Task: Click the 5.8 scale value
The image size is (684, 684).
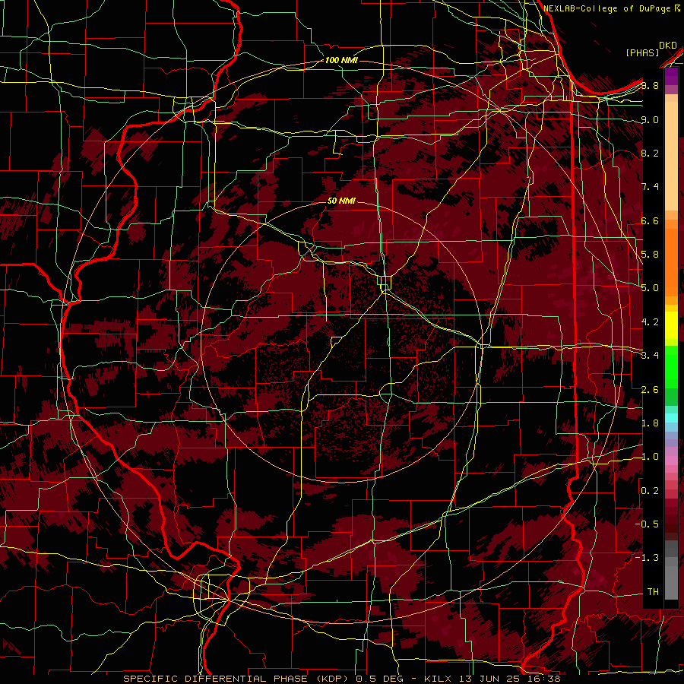Action: click(650, 255)
